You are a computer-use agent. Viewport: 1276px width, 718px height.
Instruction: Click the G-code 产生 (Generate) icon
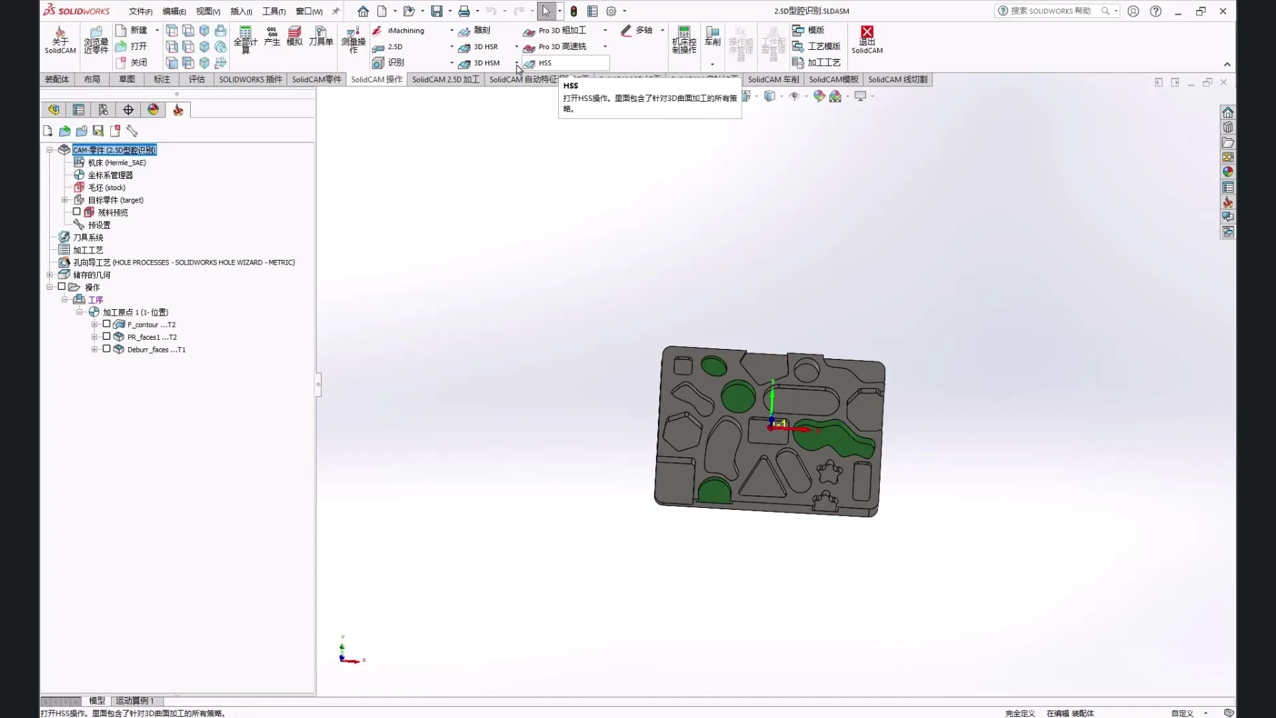pyautogui.click(x=272, y=35)
